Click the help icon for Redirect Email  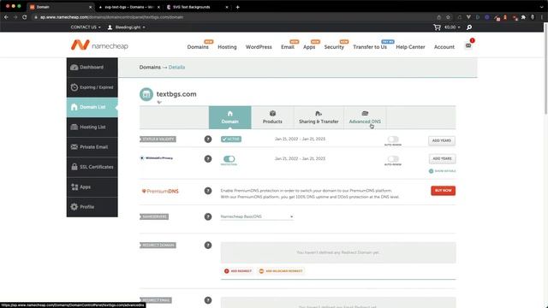coord(208,300)
